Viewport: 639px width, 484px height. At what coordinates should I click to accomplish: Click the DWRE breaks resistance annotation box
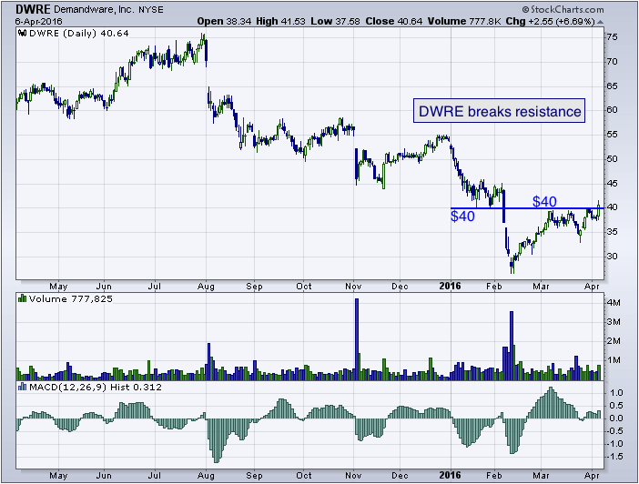499,111
